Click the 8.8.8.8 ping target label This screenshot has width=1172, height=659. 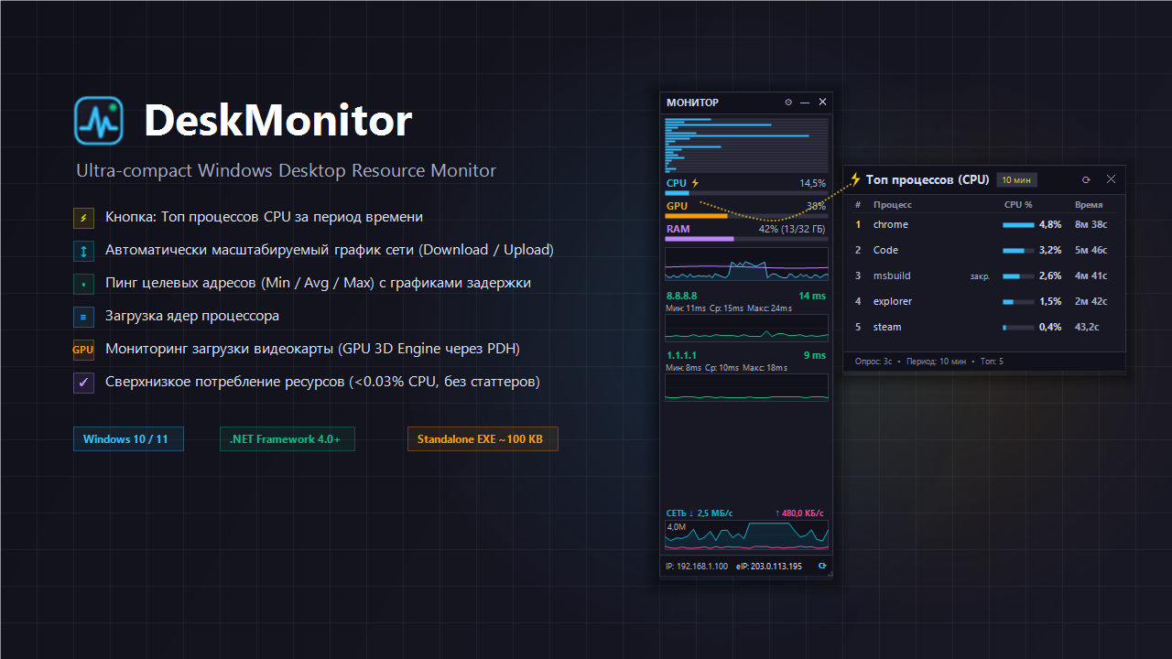click(x=681, y=296)
